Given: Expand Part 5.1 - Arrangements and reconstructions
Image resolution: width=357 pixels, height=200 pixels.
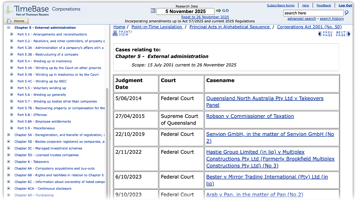Looking at the screenshot, I should pyautogui.click(x=11, y=34).
